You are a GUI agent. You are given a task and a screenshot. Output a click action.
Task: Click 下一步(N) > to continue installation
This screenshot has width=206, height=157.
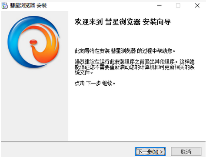click(150, 152)
